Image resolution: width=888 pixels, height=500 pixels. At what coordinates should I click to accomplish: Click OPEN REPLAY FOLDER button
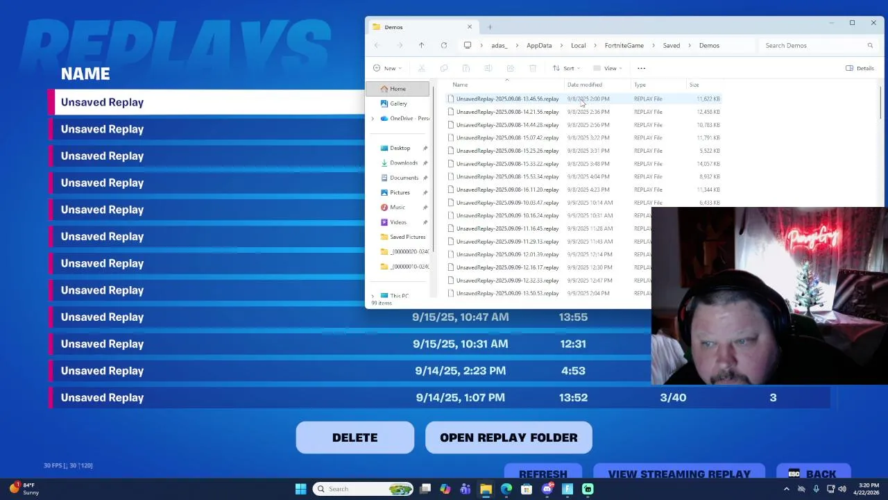pyautogui.click(x=509, y=437)
